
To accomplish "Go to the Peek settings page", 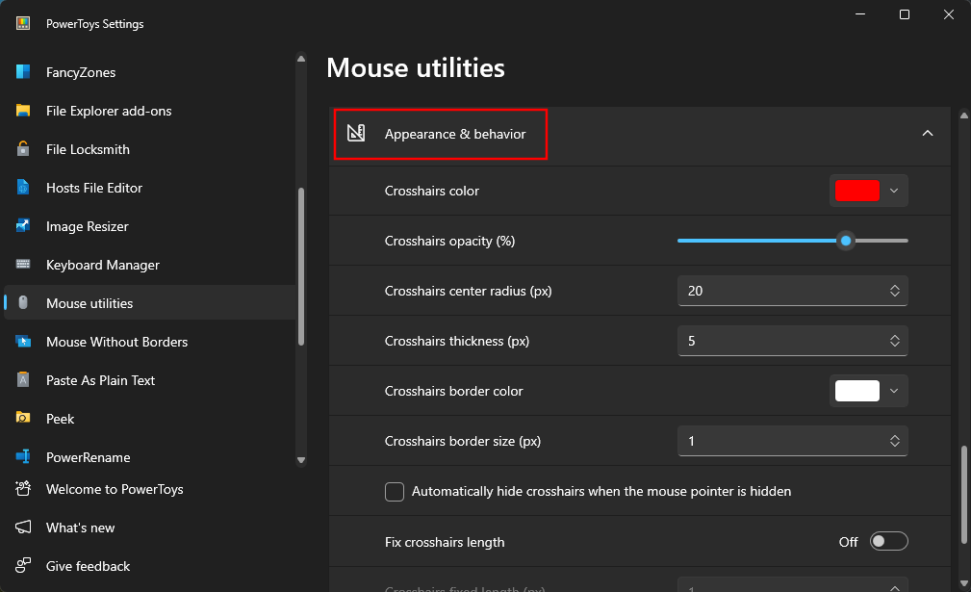I will (x=150, y=418).
